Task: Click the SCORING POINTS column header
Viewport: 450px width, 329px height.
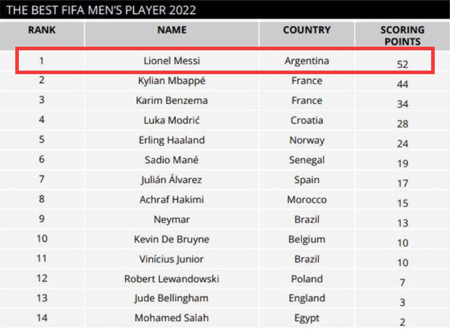Action: [x=402, y=36]
